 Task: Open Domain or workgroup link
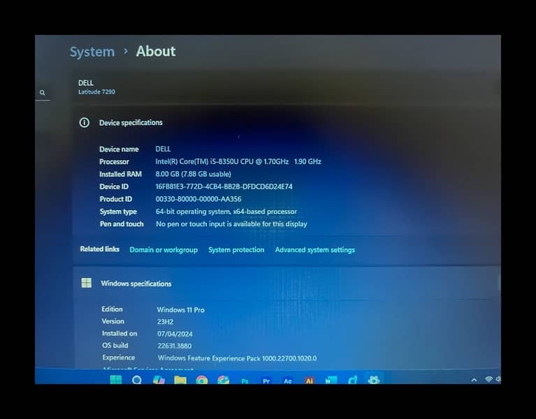click(x=164, y=250)
